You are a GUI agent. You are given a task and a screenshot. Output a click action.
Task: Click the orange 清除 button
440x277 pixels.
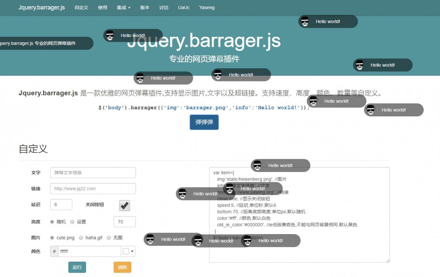point(122,267)
